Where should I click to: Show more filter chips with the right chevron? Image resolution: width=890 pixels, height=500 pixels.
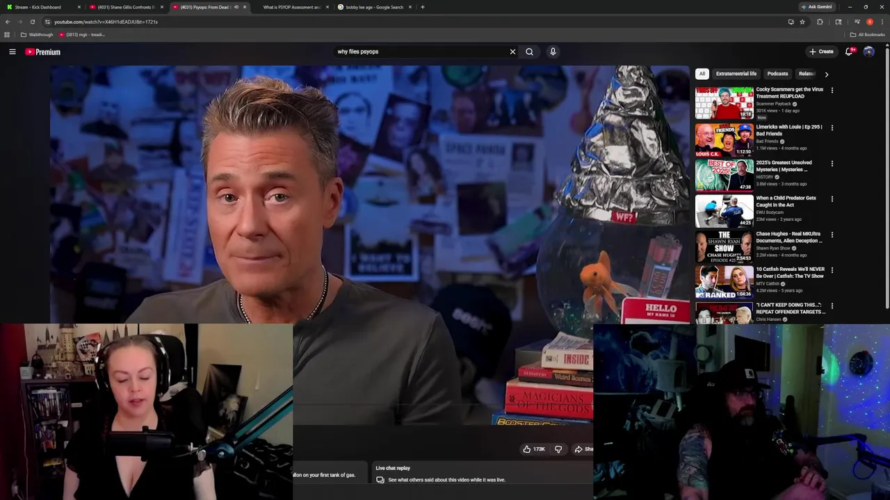pyautogui.click(x=826, y=74)
